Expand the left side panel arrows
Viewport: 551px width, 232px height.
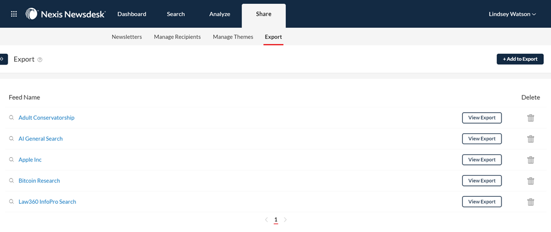[3, 59]
